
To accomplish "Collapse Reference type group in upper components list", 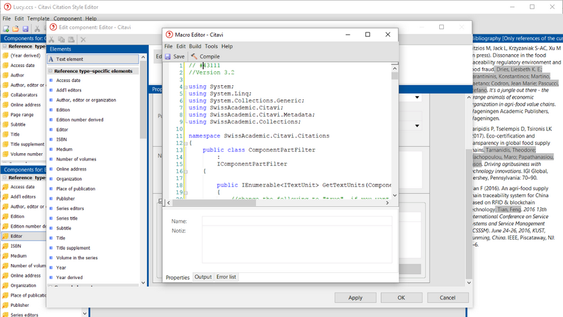I will click(5, 46).
